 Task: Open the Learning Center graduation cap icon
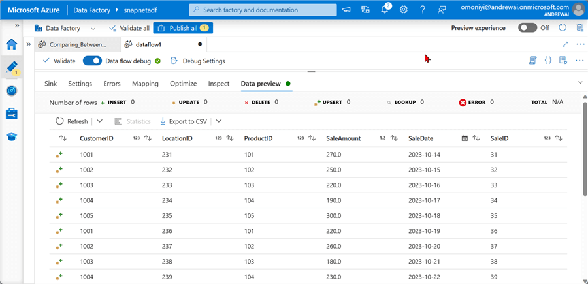click(x=11, y=136)
